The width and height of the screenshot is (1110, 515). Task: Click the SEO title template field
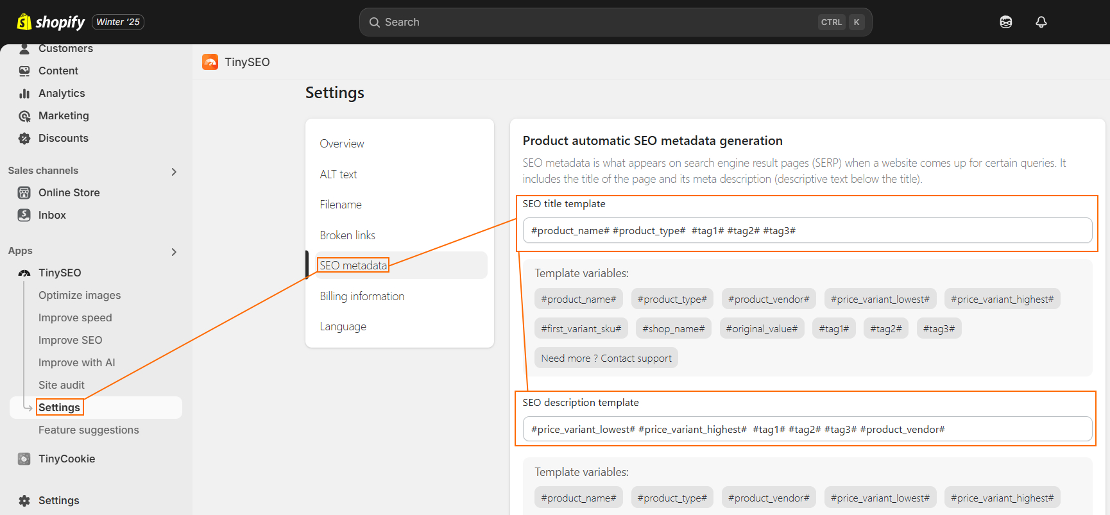point(807,230)
